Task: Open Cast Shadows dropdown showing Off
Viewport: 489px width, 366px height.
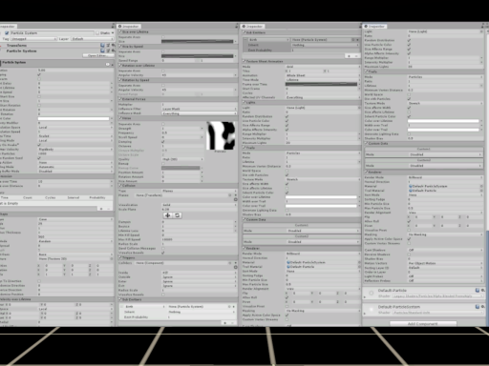Action: coord(445,250)
